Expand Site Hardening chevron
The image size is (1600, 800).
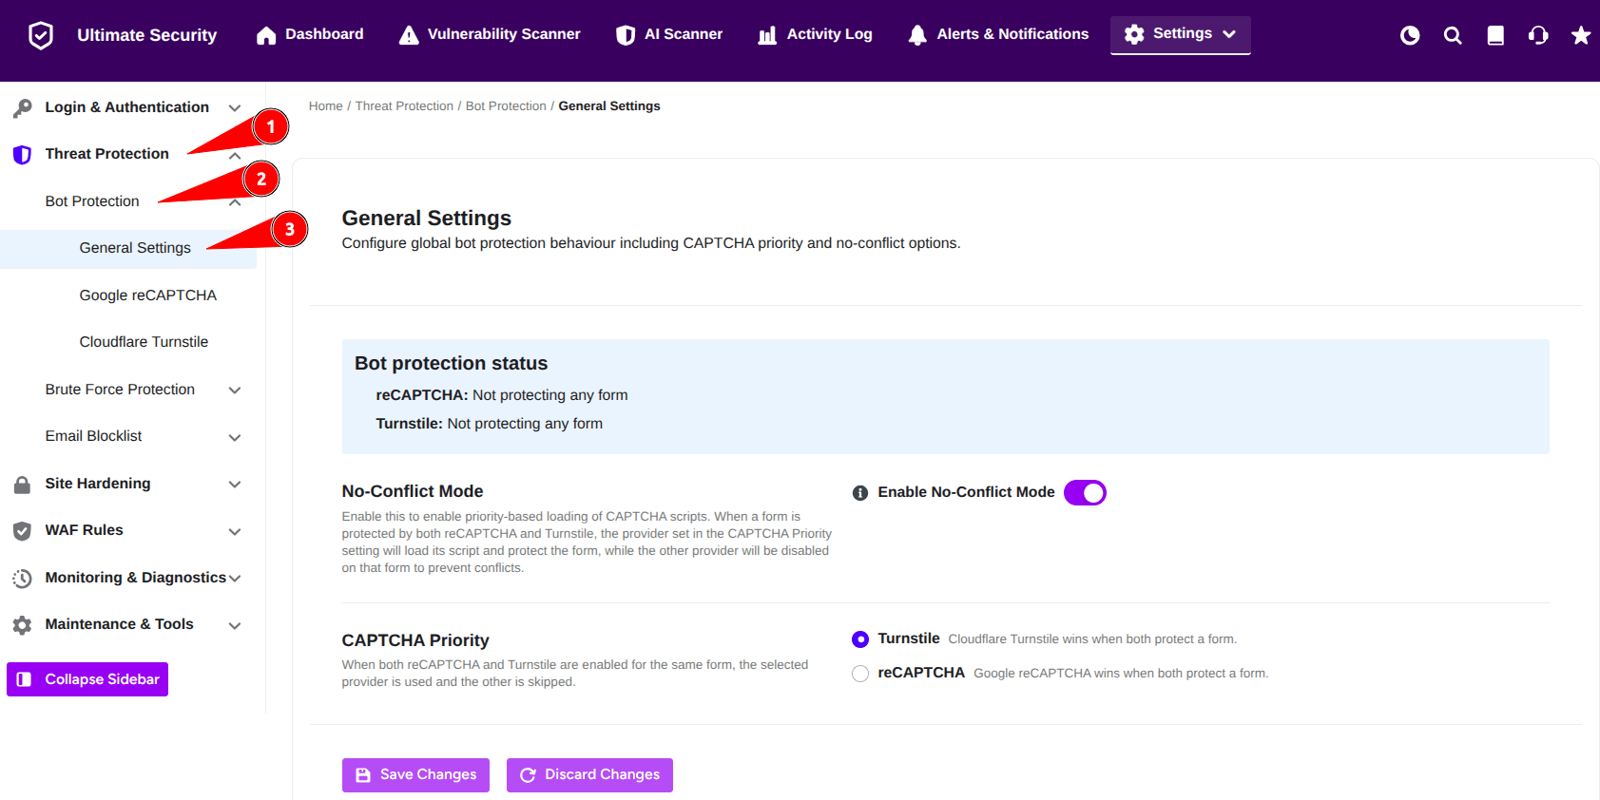pyautogui.click(x=235, y=485)
